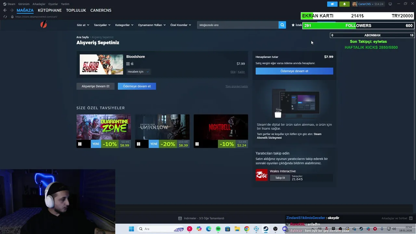Open the Görünüm menu
The width and height of the screenshot is (416, 234).
tap(24, 4)
